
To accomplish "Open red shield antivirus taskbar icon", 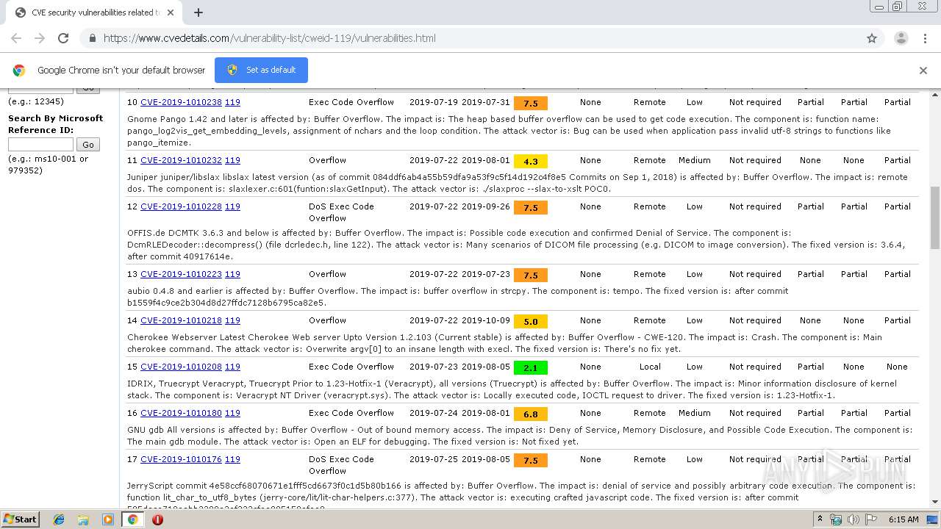I will (157, 519).
